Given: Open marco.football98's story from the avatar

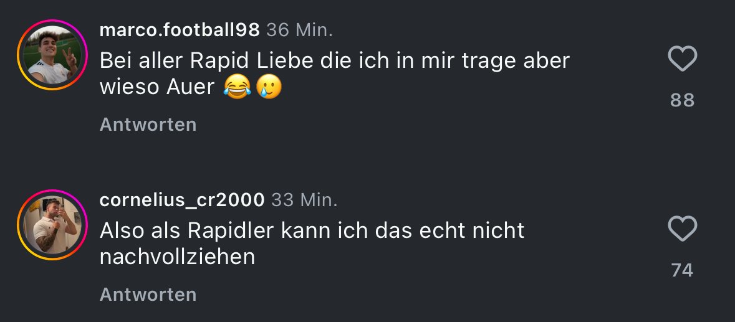Looking at the screenshot, I should pos(52,55).
